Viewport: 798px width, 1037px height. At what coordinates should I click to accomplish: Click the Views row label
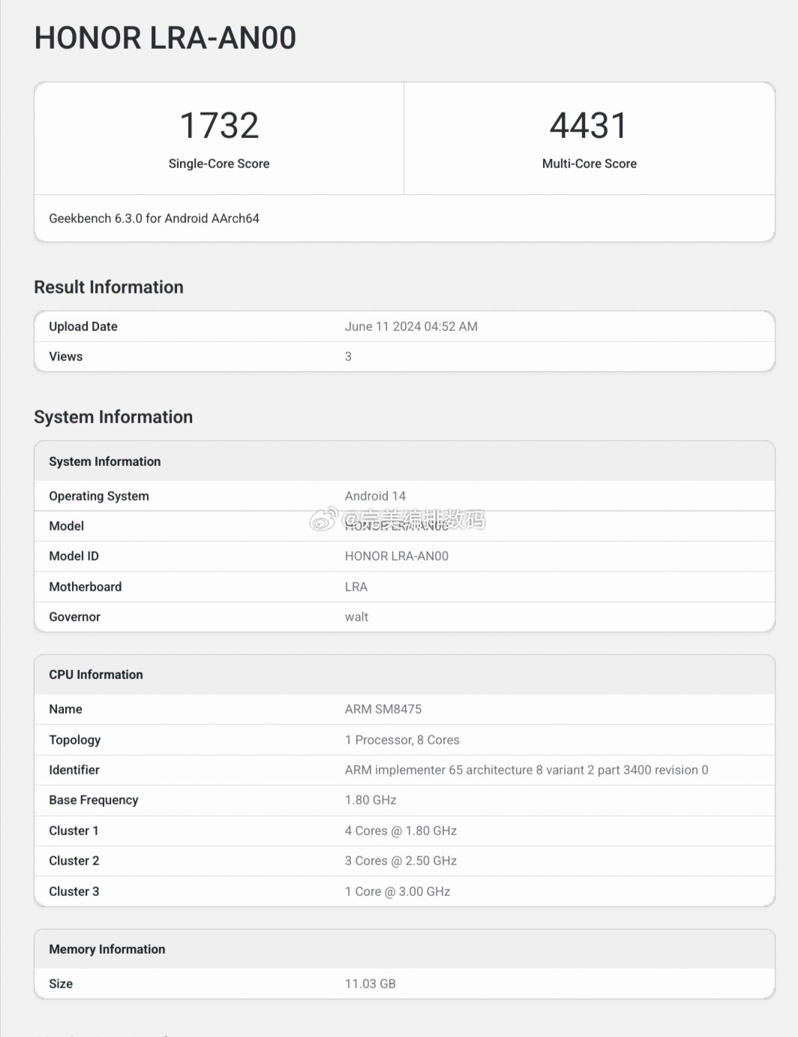click(66, 356)
